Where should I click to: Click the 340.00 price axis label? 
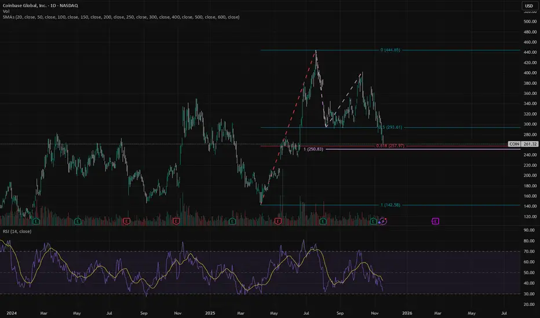(x=530, y=103)
